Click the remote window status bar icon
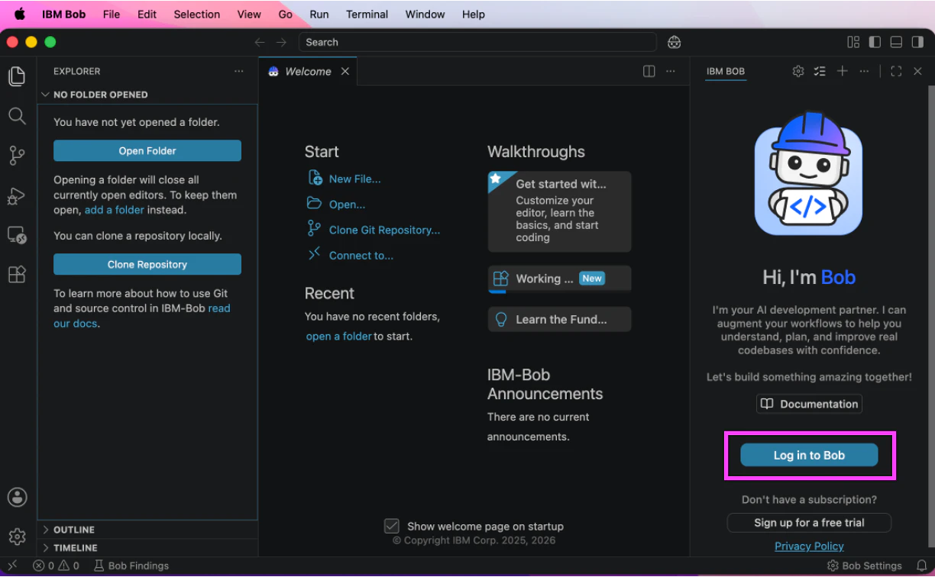This screenshot has height=577, width=935. point(12,566)
